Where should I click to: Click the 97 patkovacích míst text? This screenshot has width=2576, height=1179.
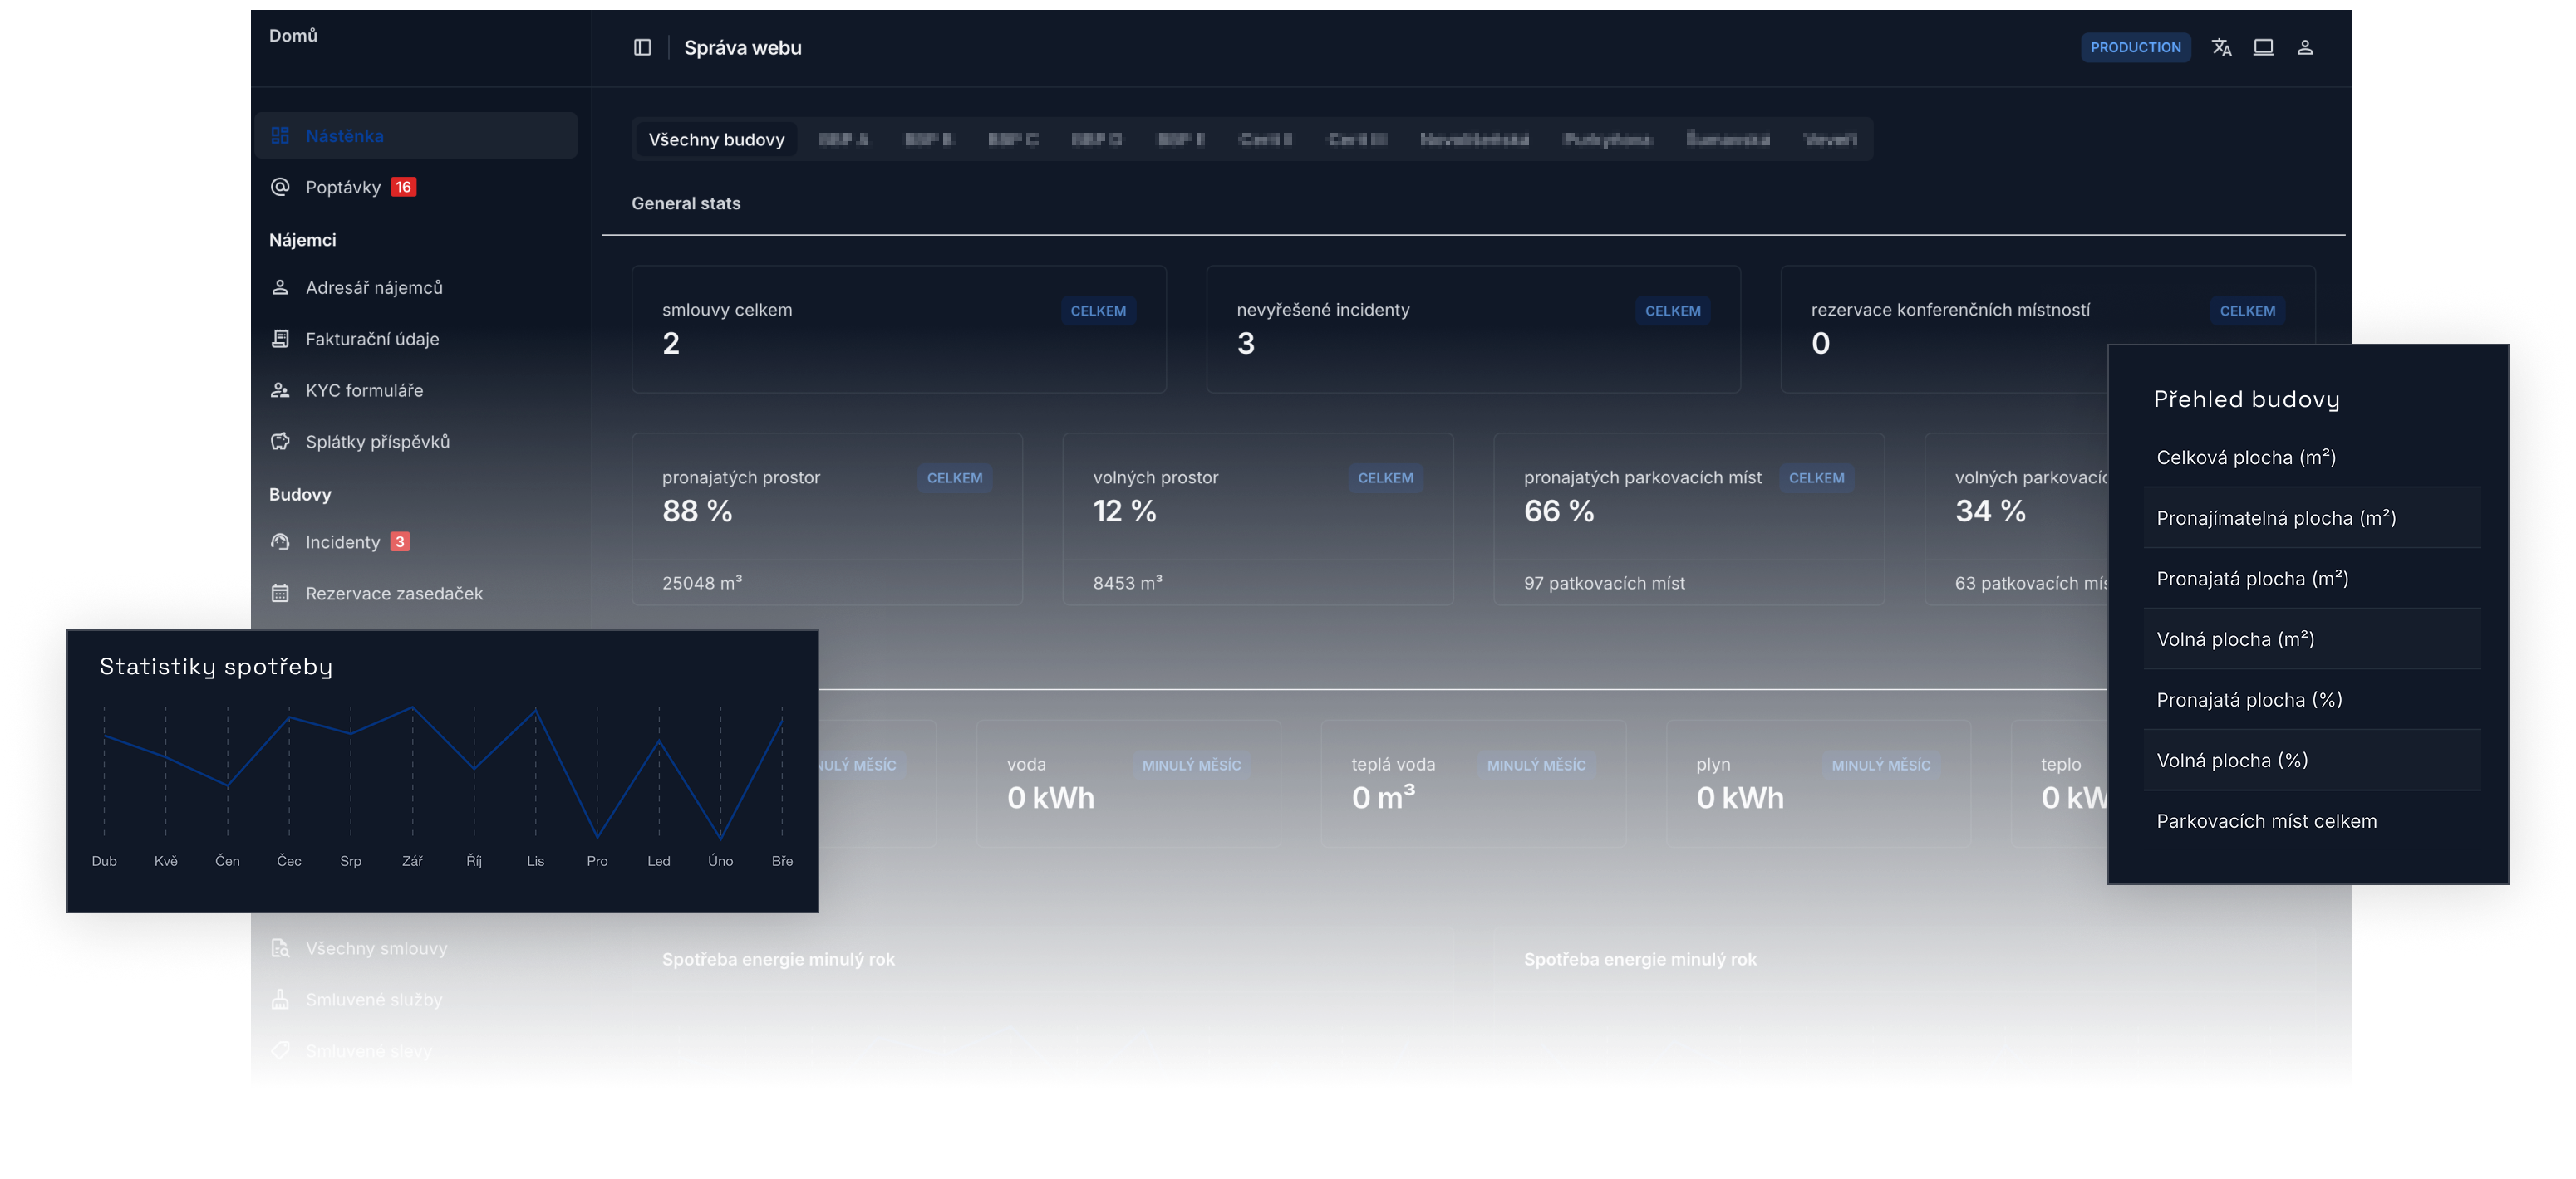tap(1604, 583)
